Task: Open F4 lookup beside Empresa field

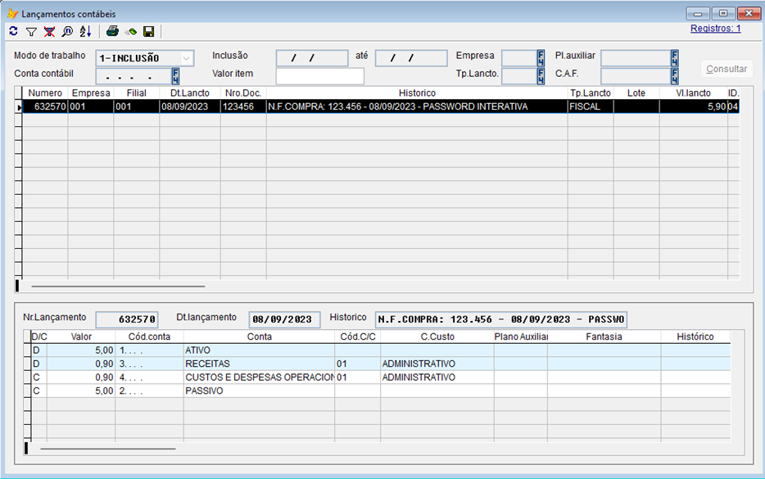Action: 541,57
